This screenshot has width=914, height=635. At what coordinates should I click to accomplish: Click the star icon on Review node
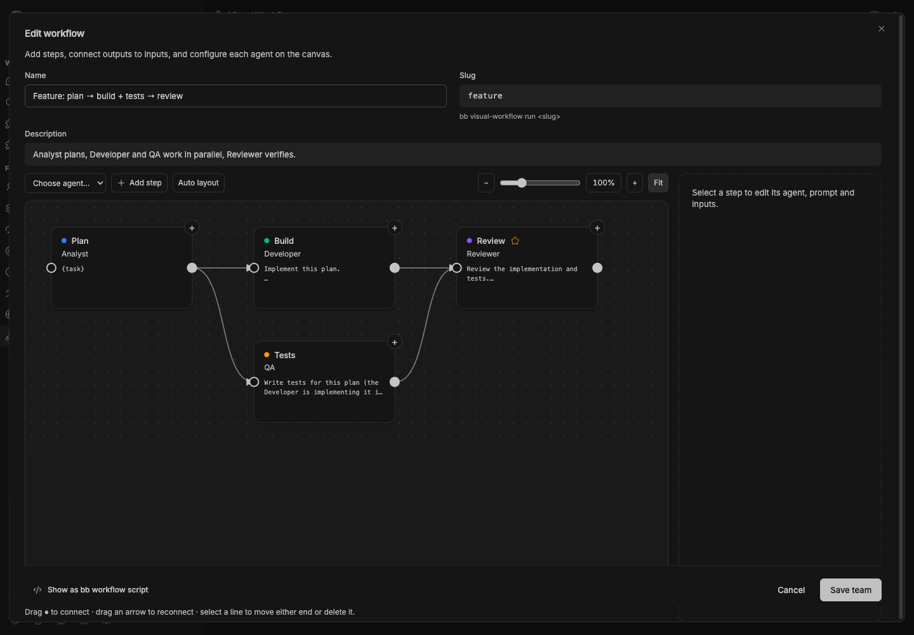(x=515, y=241)
